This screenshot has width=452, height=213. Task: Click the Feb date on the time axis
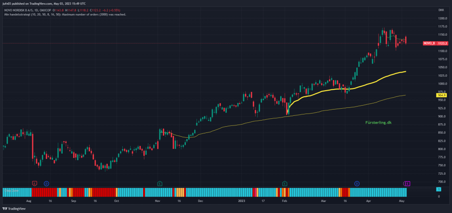[284, 202]
